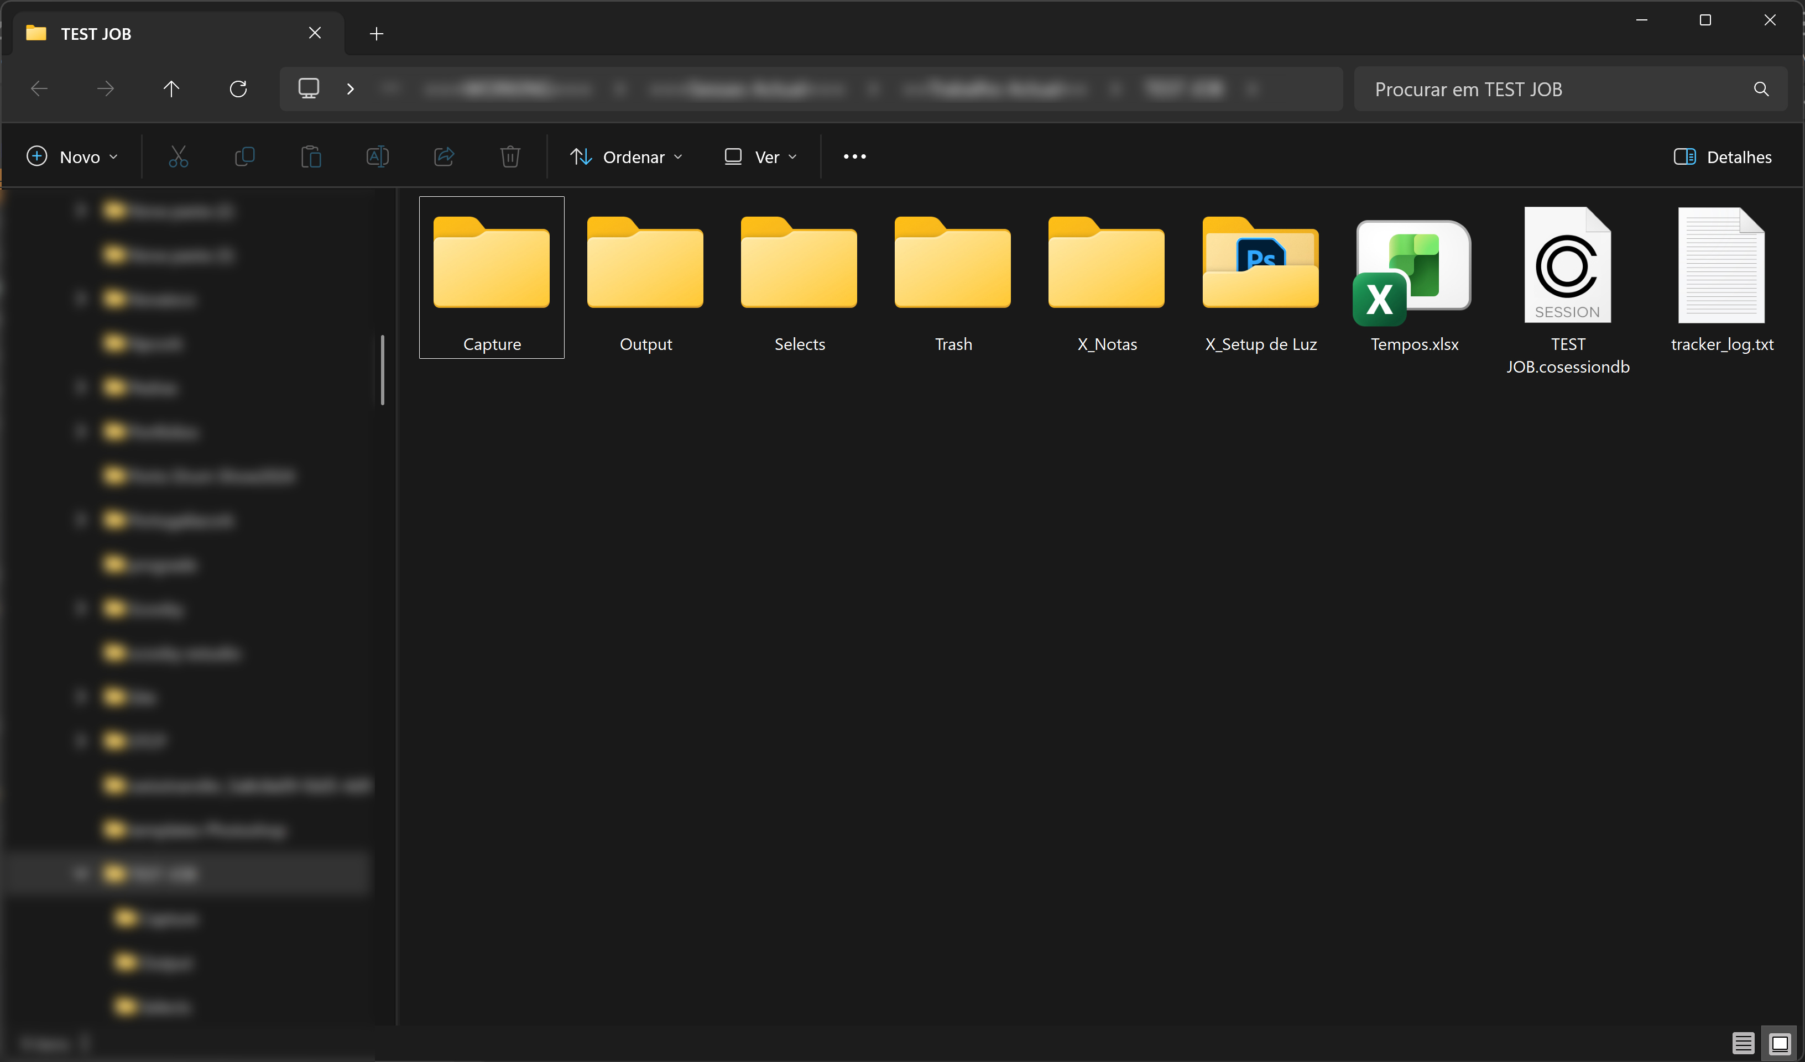Viewport: 1805px width, 1062px height.
Task: Go up one folder level
Action: click(171, 89)
